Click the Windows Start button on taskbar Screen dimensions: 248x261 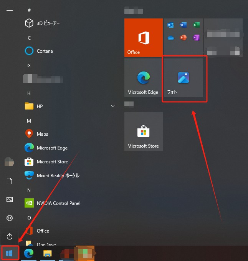pyautogui.click(x=9, y=253)
